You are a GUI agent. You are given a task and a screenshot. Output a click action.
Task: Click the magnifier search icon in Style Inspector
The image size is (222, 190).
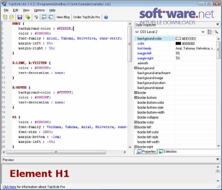pyautogui.click(x=216, y=32)
